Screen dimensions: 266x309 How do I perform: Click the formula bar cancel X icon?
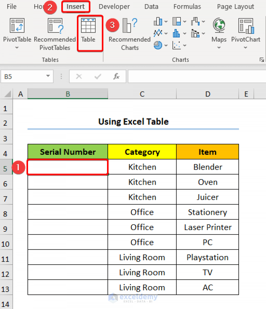[x=79, y=76]
